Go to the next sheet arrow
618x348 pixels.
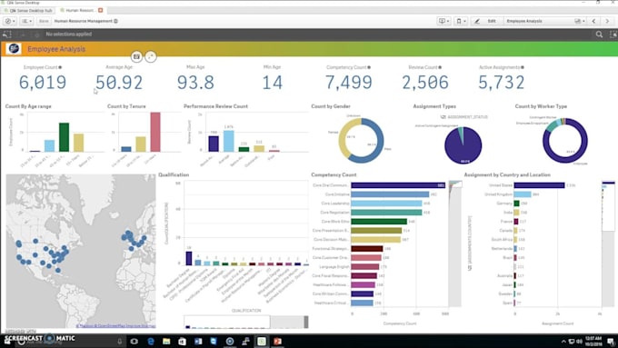607,21
